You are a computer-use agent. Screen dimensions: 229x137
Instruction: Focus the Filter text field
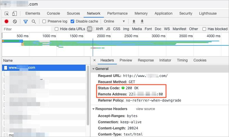[27, 29]
